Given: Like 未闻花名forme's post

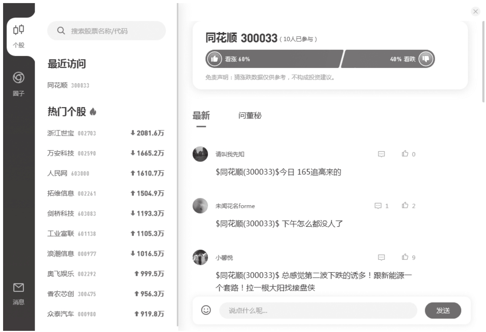Looking at the screenshot, I should pyautogui.click(x=408, y=206).
